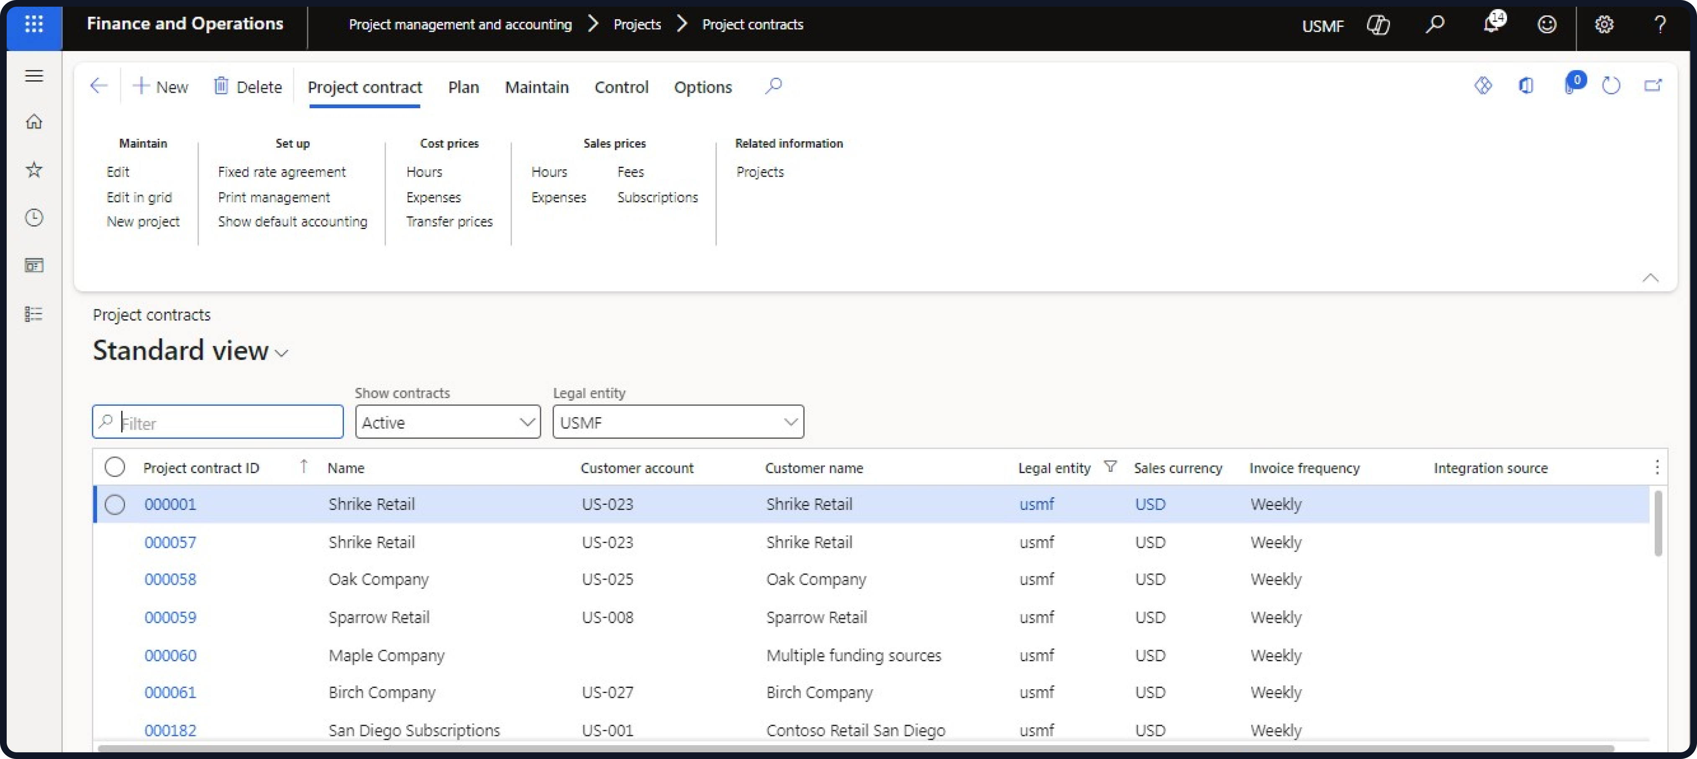Open settings gear icon
The width and height of the screenshot is (1697, 759).
(x=1604, y=25)
